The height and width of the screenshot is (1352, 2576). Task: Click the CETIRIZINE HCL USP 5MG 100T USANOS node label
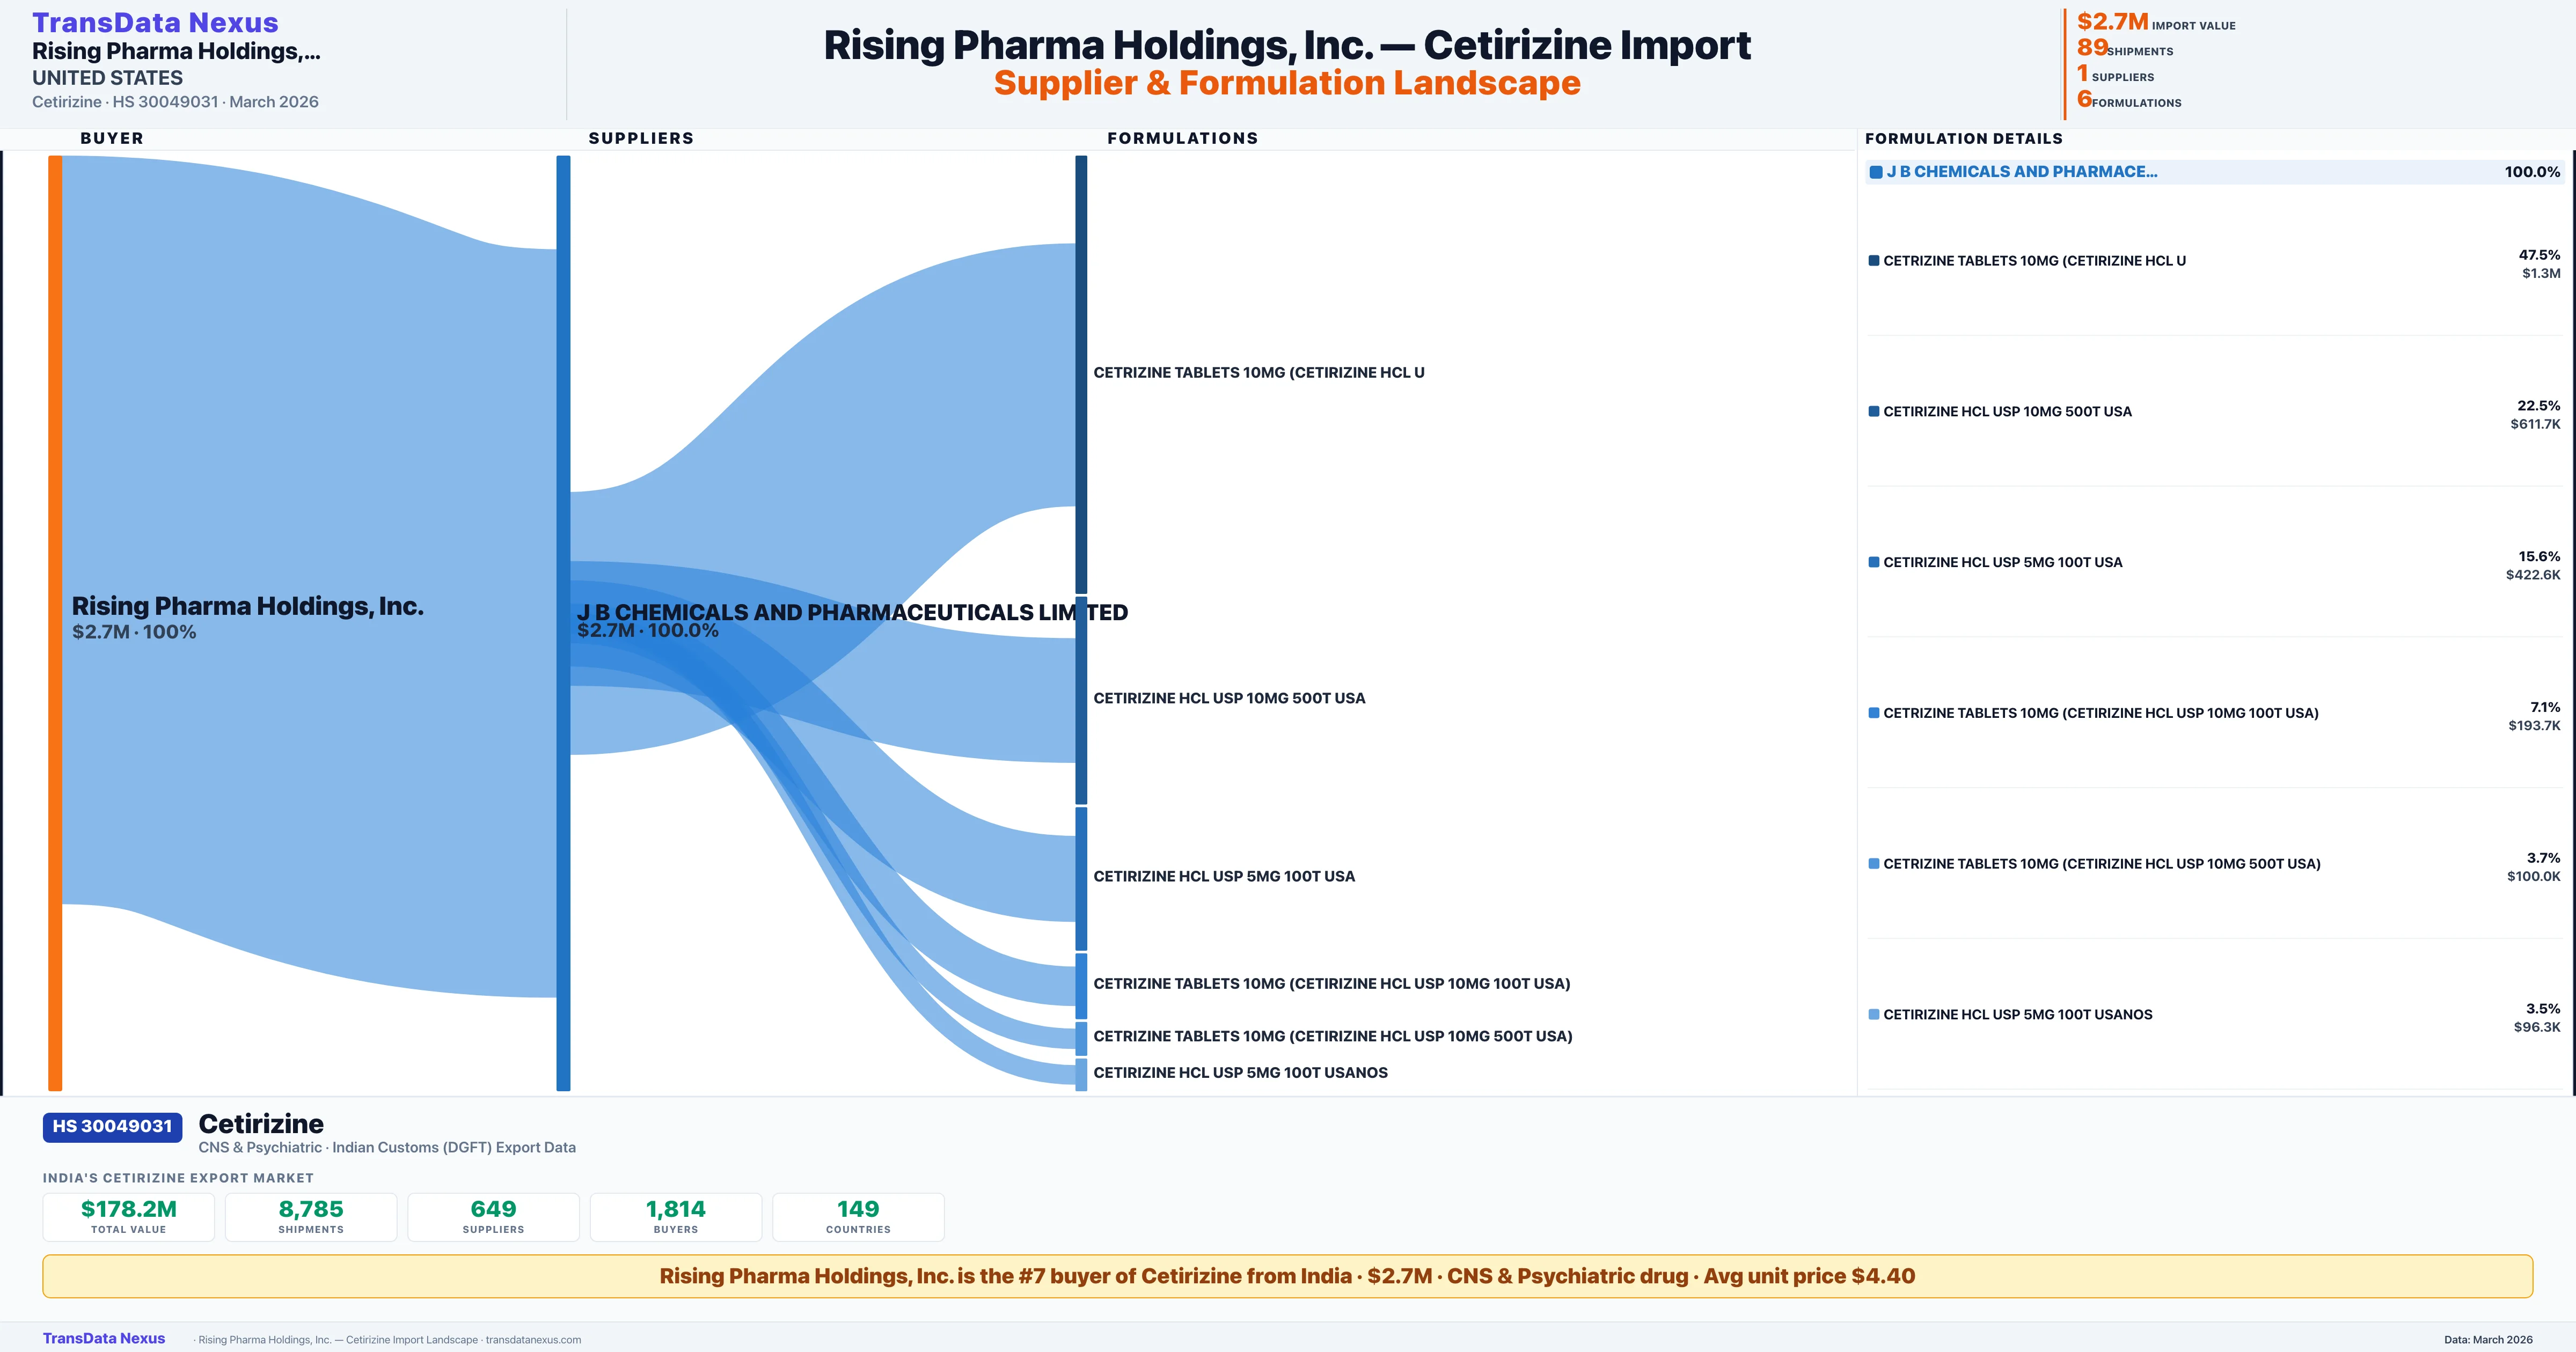(x=1240, y=1072)
